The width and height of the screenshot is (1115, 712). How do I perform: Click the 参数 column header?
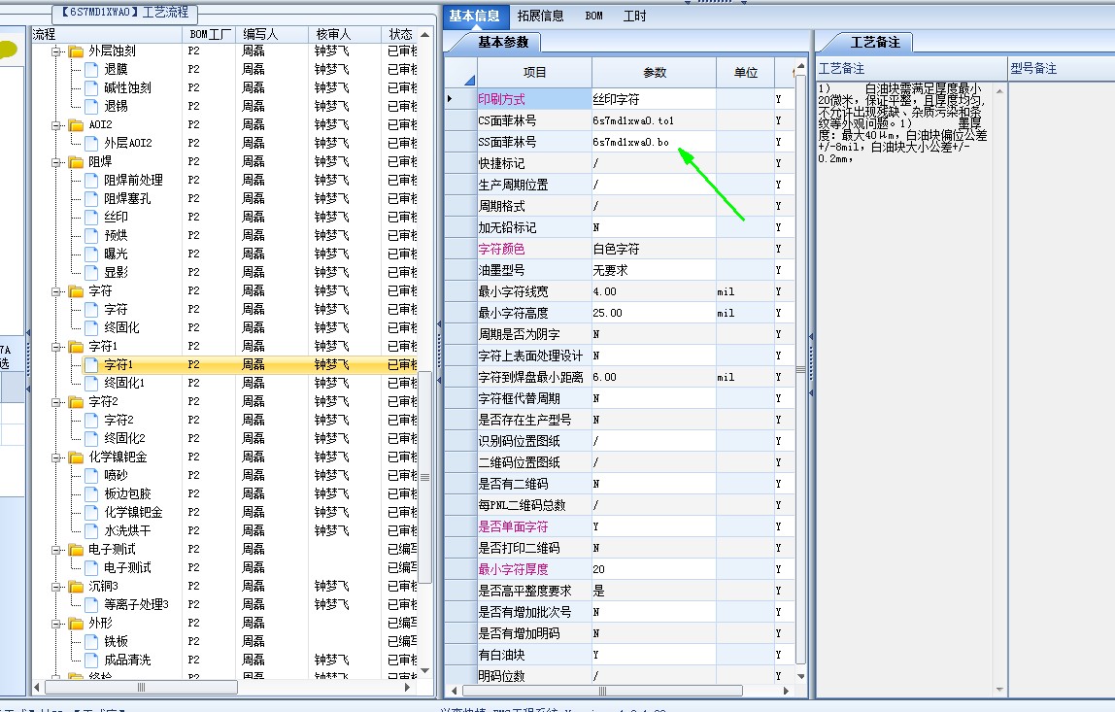tap(655, 72)
